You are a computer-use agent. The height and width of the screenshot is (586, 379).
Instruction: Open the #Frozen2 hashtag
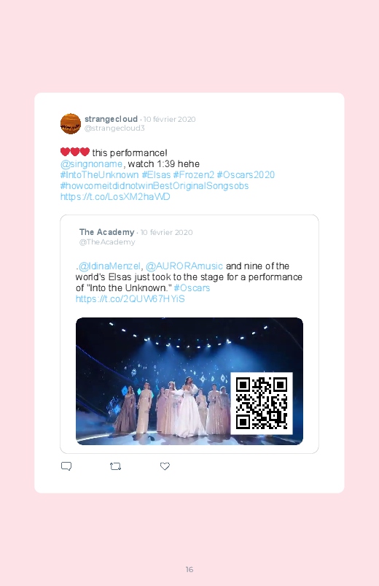pos(193,174)
